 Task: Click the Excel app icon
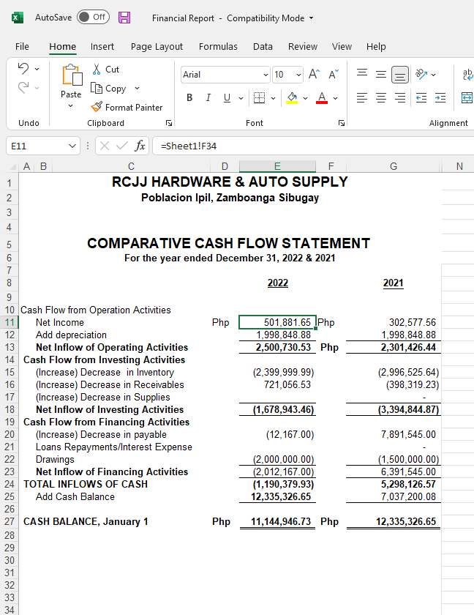click(x=18, y=18)
